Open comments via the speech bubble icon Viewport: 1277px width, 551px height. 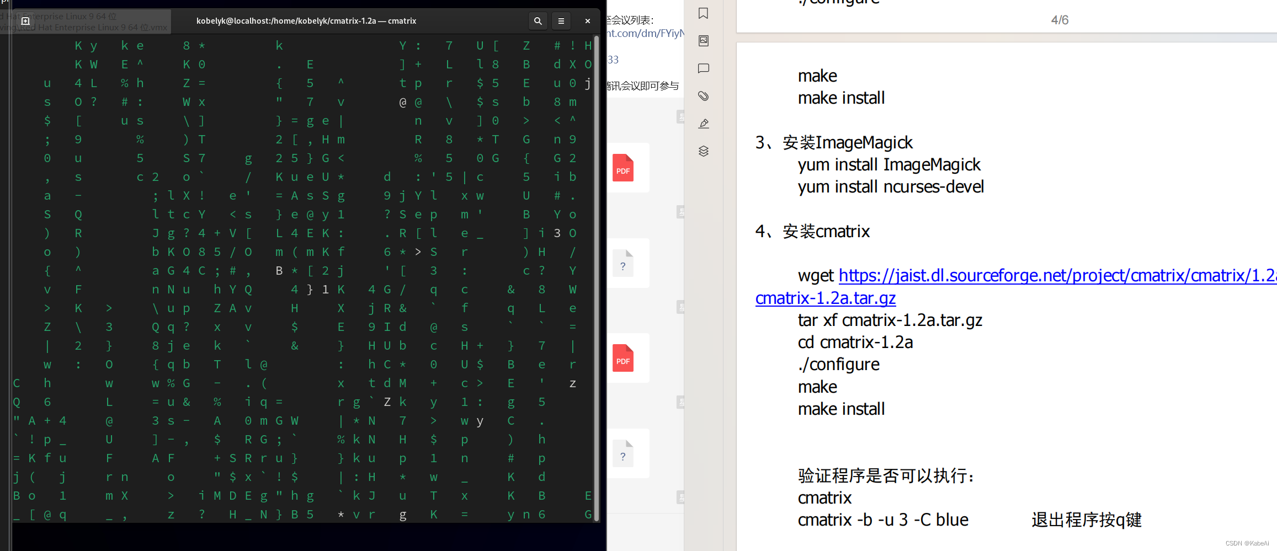(x=703, y=68)
